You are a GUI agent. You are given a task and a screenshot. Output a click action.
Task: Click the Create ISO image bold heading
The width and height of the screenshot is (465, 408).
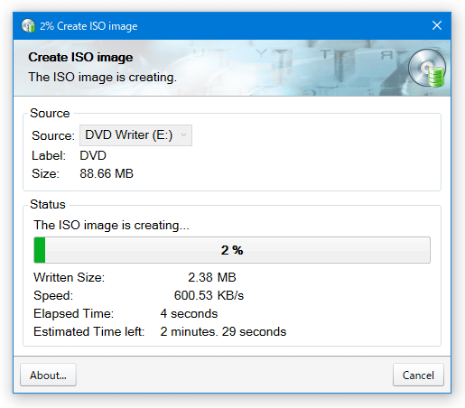pos(80,57)
